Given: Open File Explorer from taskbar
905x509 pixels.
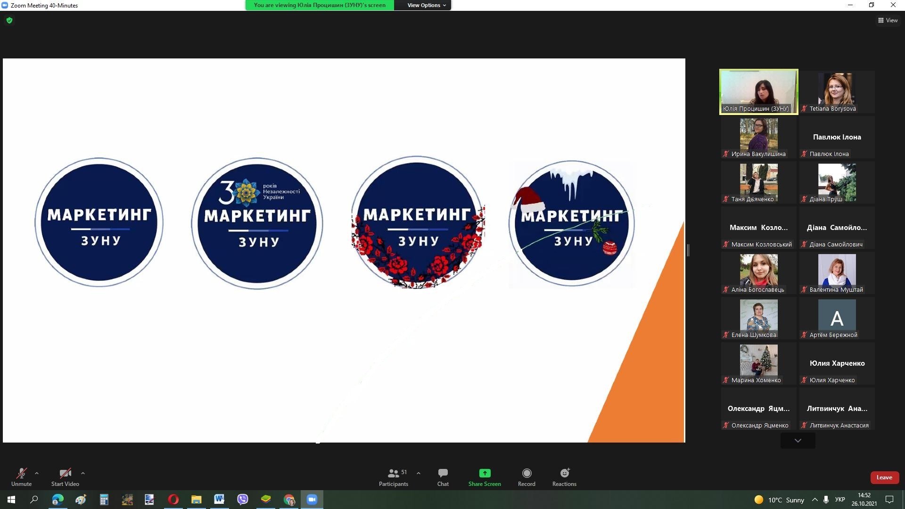Looking at the screenshot, I should [196, 500].
